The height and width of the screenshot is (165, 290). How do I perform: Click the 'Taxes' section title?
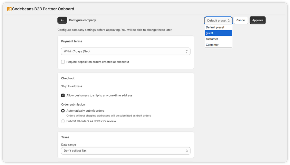pyautogui.click(x=65, y=137)
